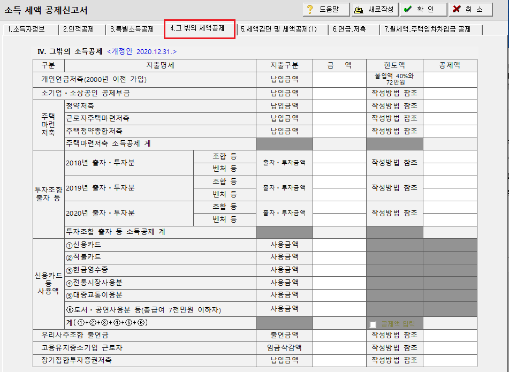This screenshot has width=509, height=372.
Task: Confirm with the 확인 button
Action: click(423, 10)
